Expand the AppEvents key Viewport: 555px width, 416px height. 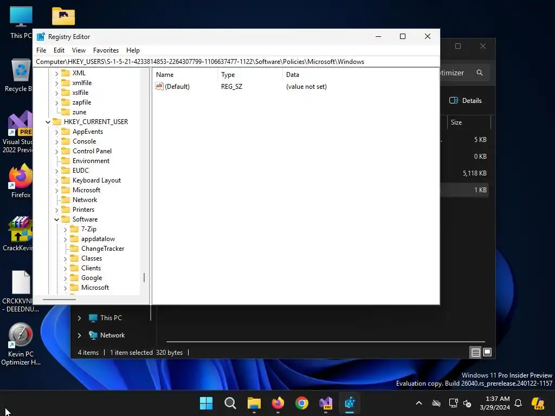tap(56, 132)
